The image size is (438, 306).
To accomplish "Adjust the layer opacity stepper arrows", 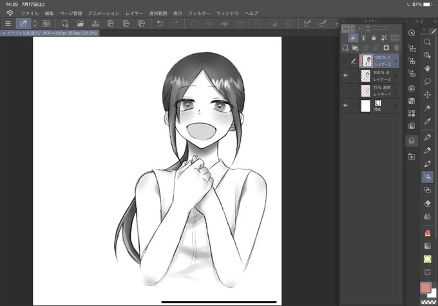I will click(x=368, y=28).
